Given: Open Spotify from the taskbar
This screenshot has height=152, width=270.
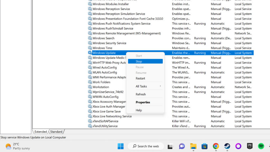Looking at the screenshot, I should 261,146.
